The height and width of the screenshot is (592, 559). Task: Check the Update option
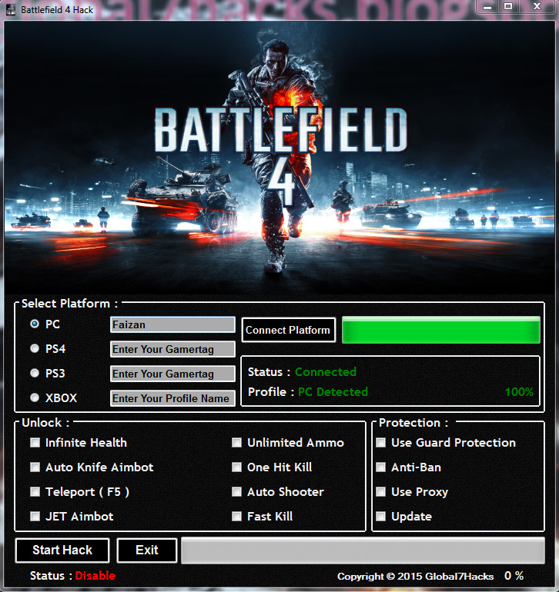click(x=381, y=516)
